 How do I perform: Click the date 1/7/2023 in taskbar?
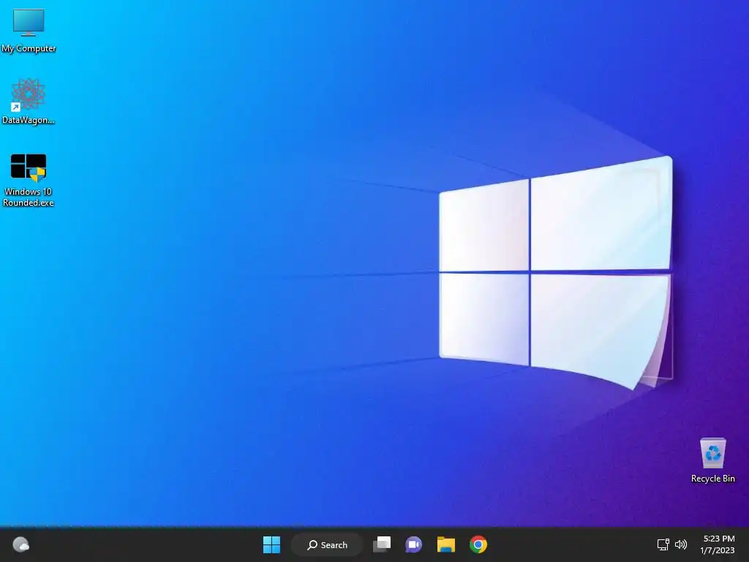pyautogui.click(x=717, y=550)
